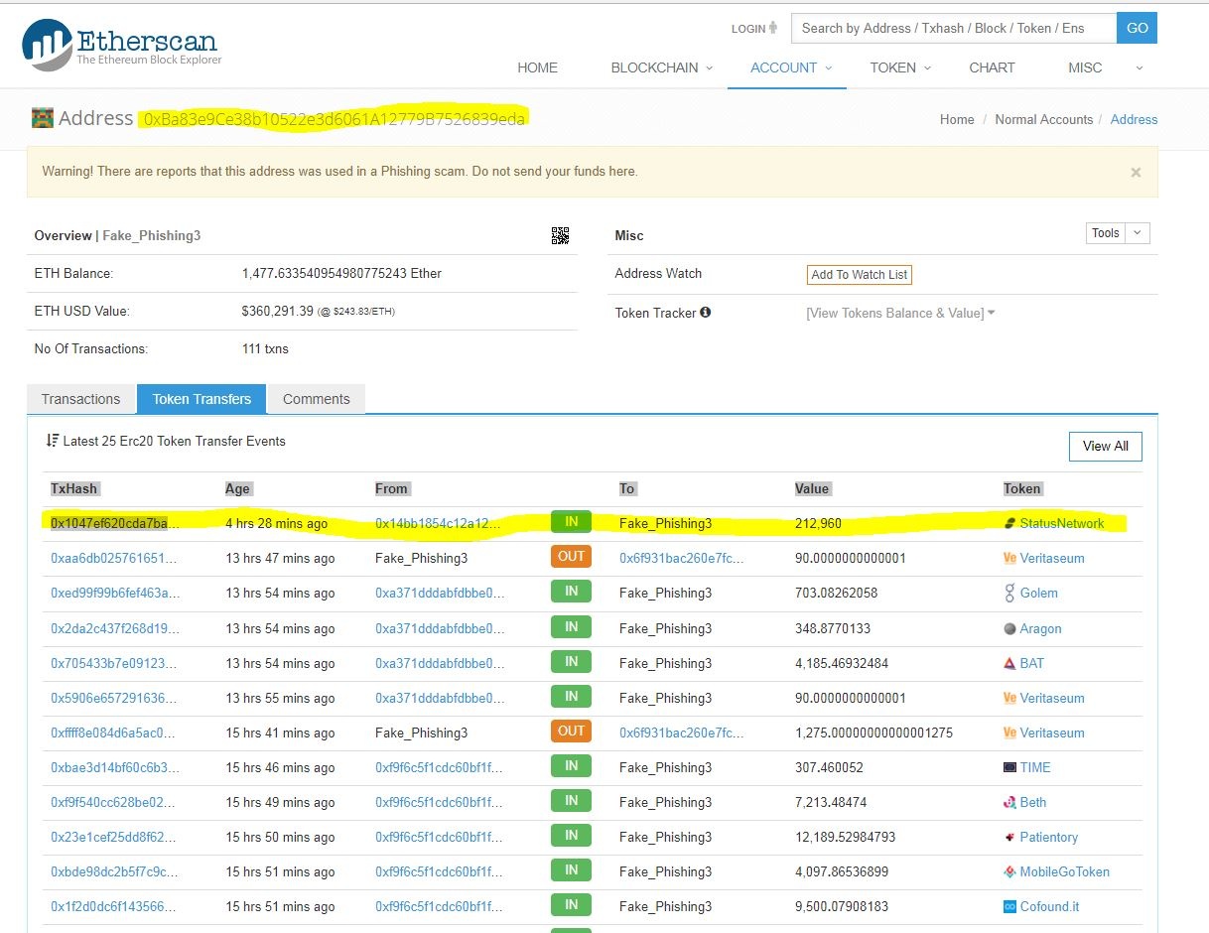Click the GO search button
The image size is (1209, 933).
click(x=1137, y=28)
